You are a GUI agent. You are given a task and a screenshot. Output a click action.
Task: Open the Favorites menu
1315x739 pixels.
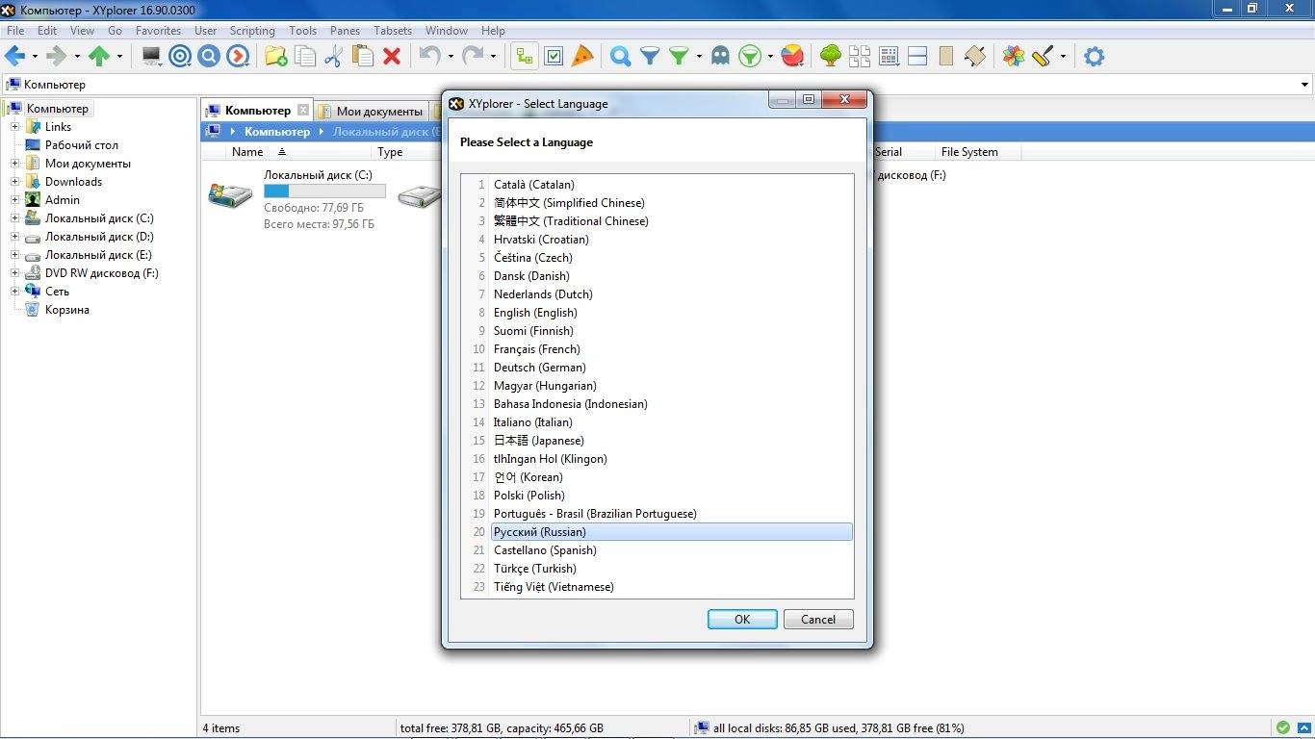(x=158, y=31)
